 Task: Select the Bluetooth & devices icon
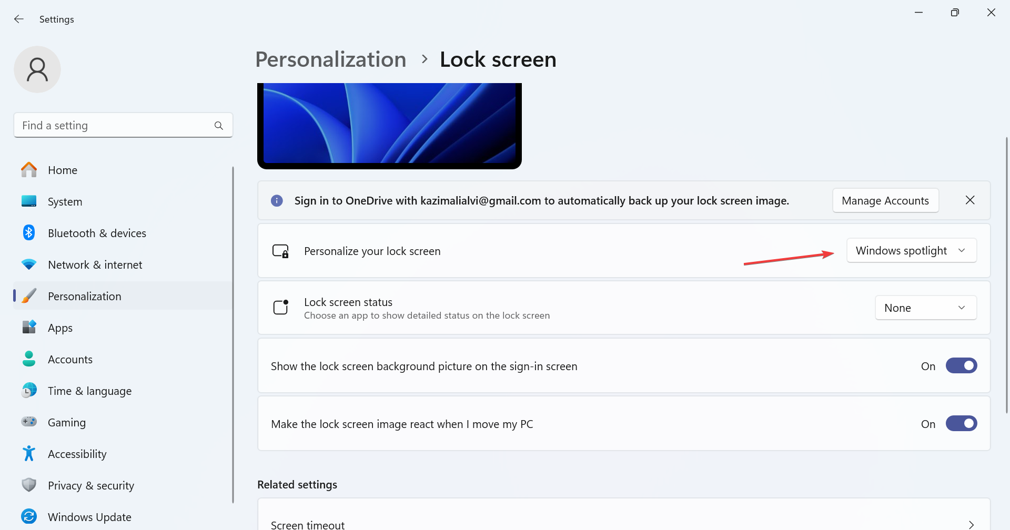(29, 233)
